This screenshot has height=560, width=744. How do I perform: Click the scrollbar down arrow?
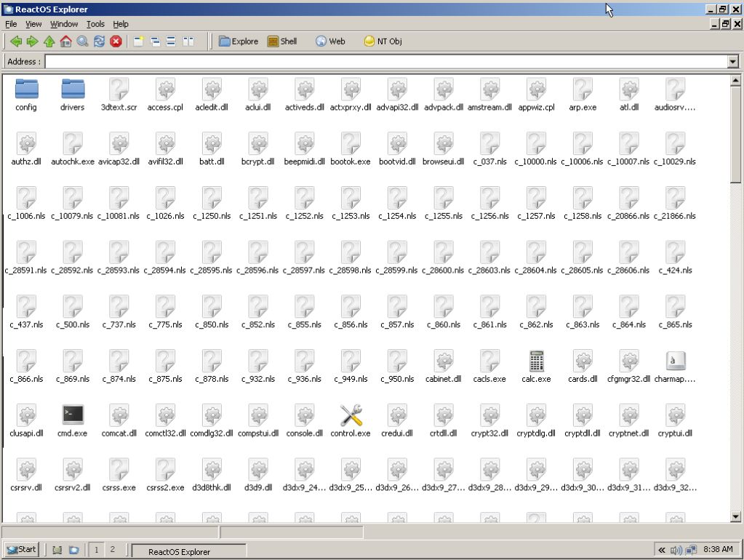[734, 517]
